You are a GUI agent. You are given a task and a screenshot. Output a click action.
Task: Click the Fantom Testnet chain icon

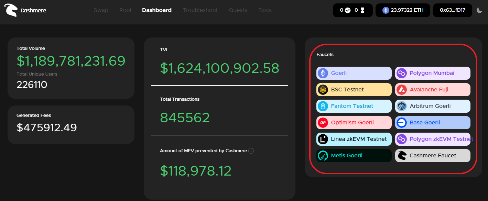click(323, 106)
